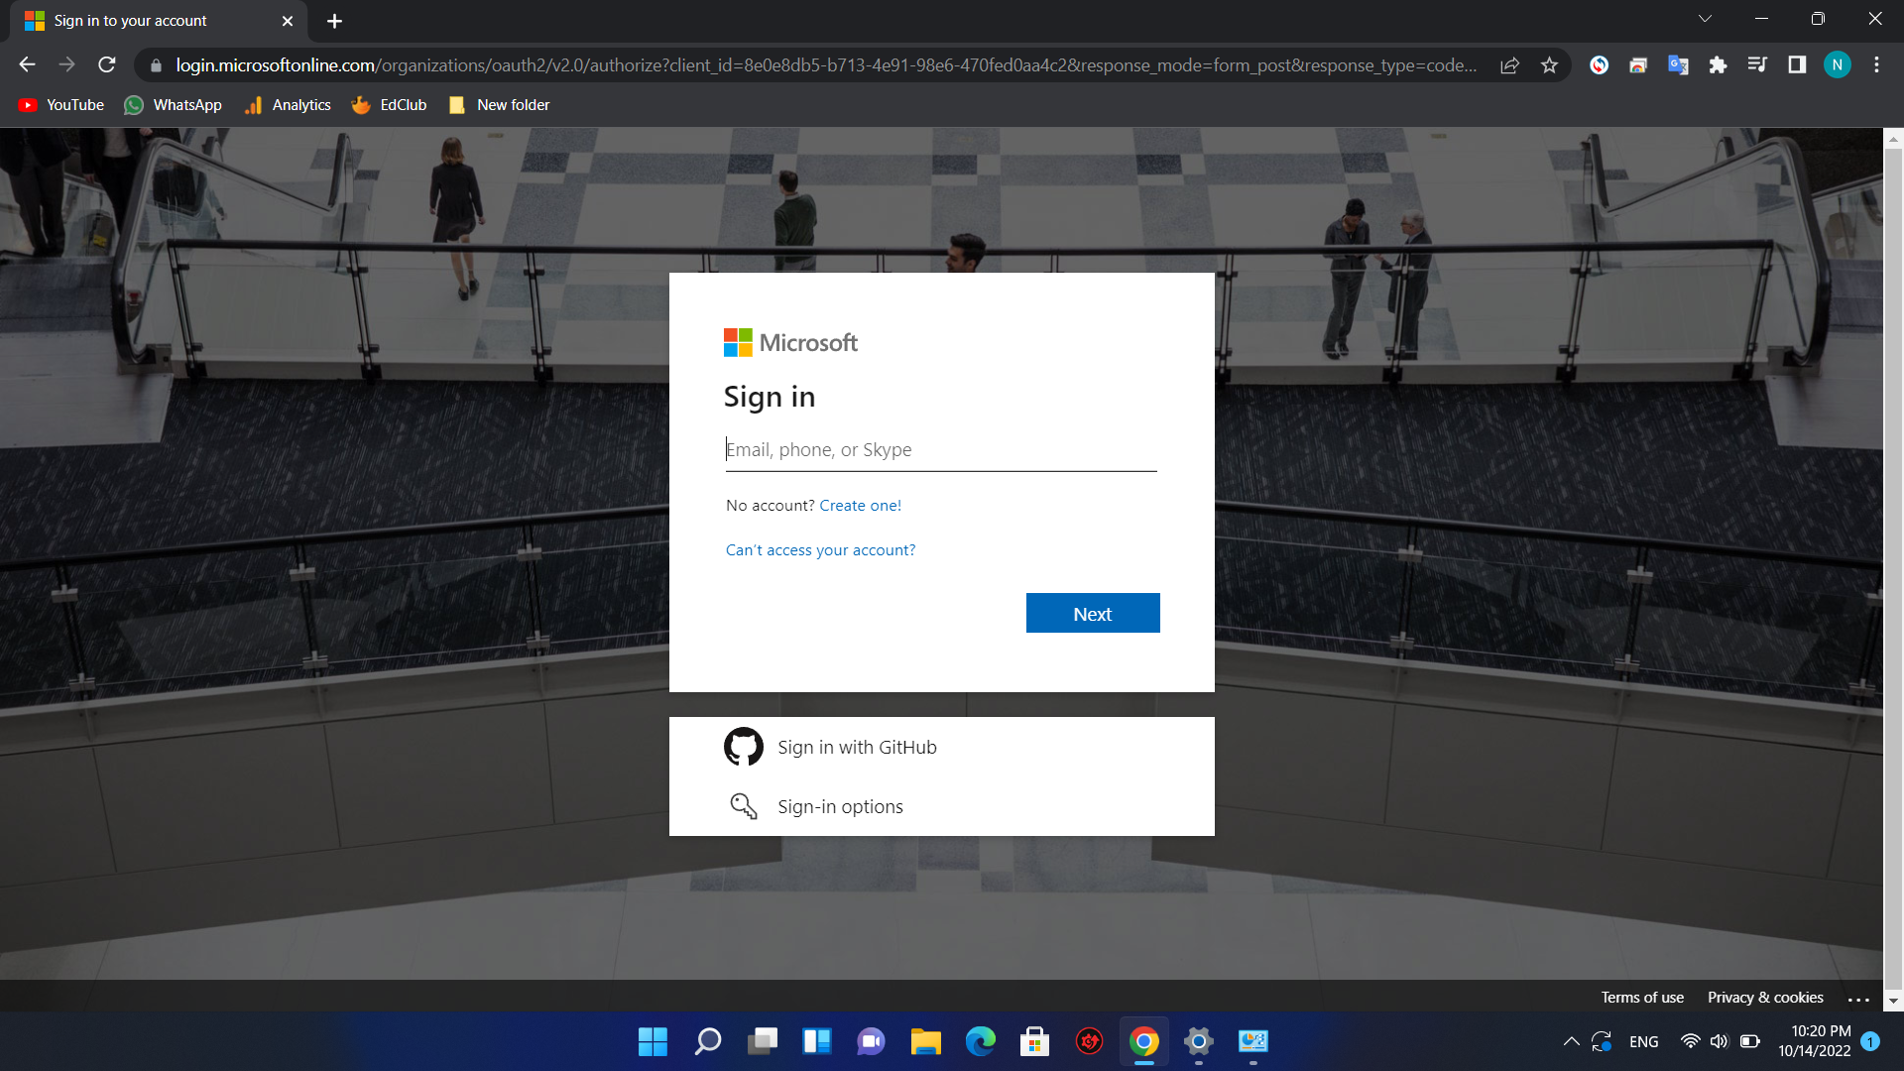Expand footer ellipsis more options
The image size is (1904, 1071).
pyautogui.click(x=1858, y=999)
